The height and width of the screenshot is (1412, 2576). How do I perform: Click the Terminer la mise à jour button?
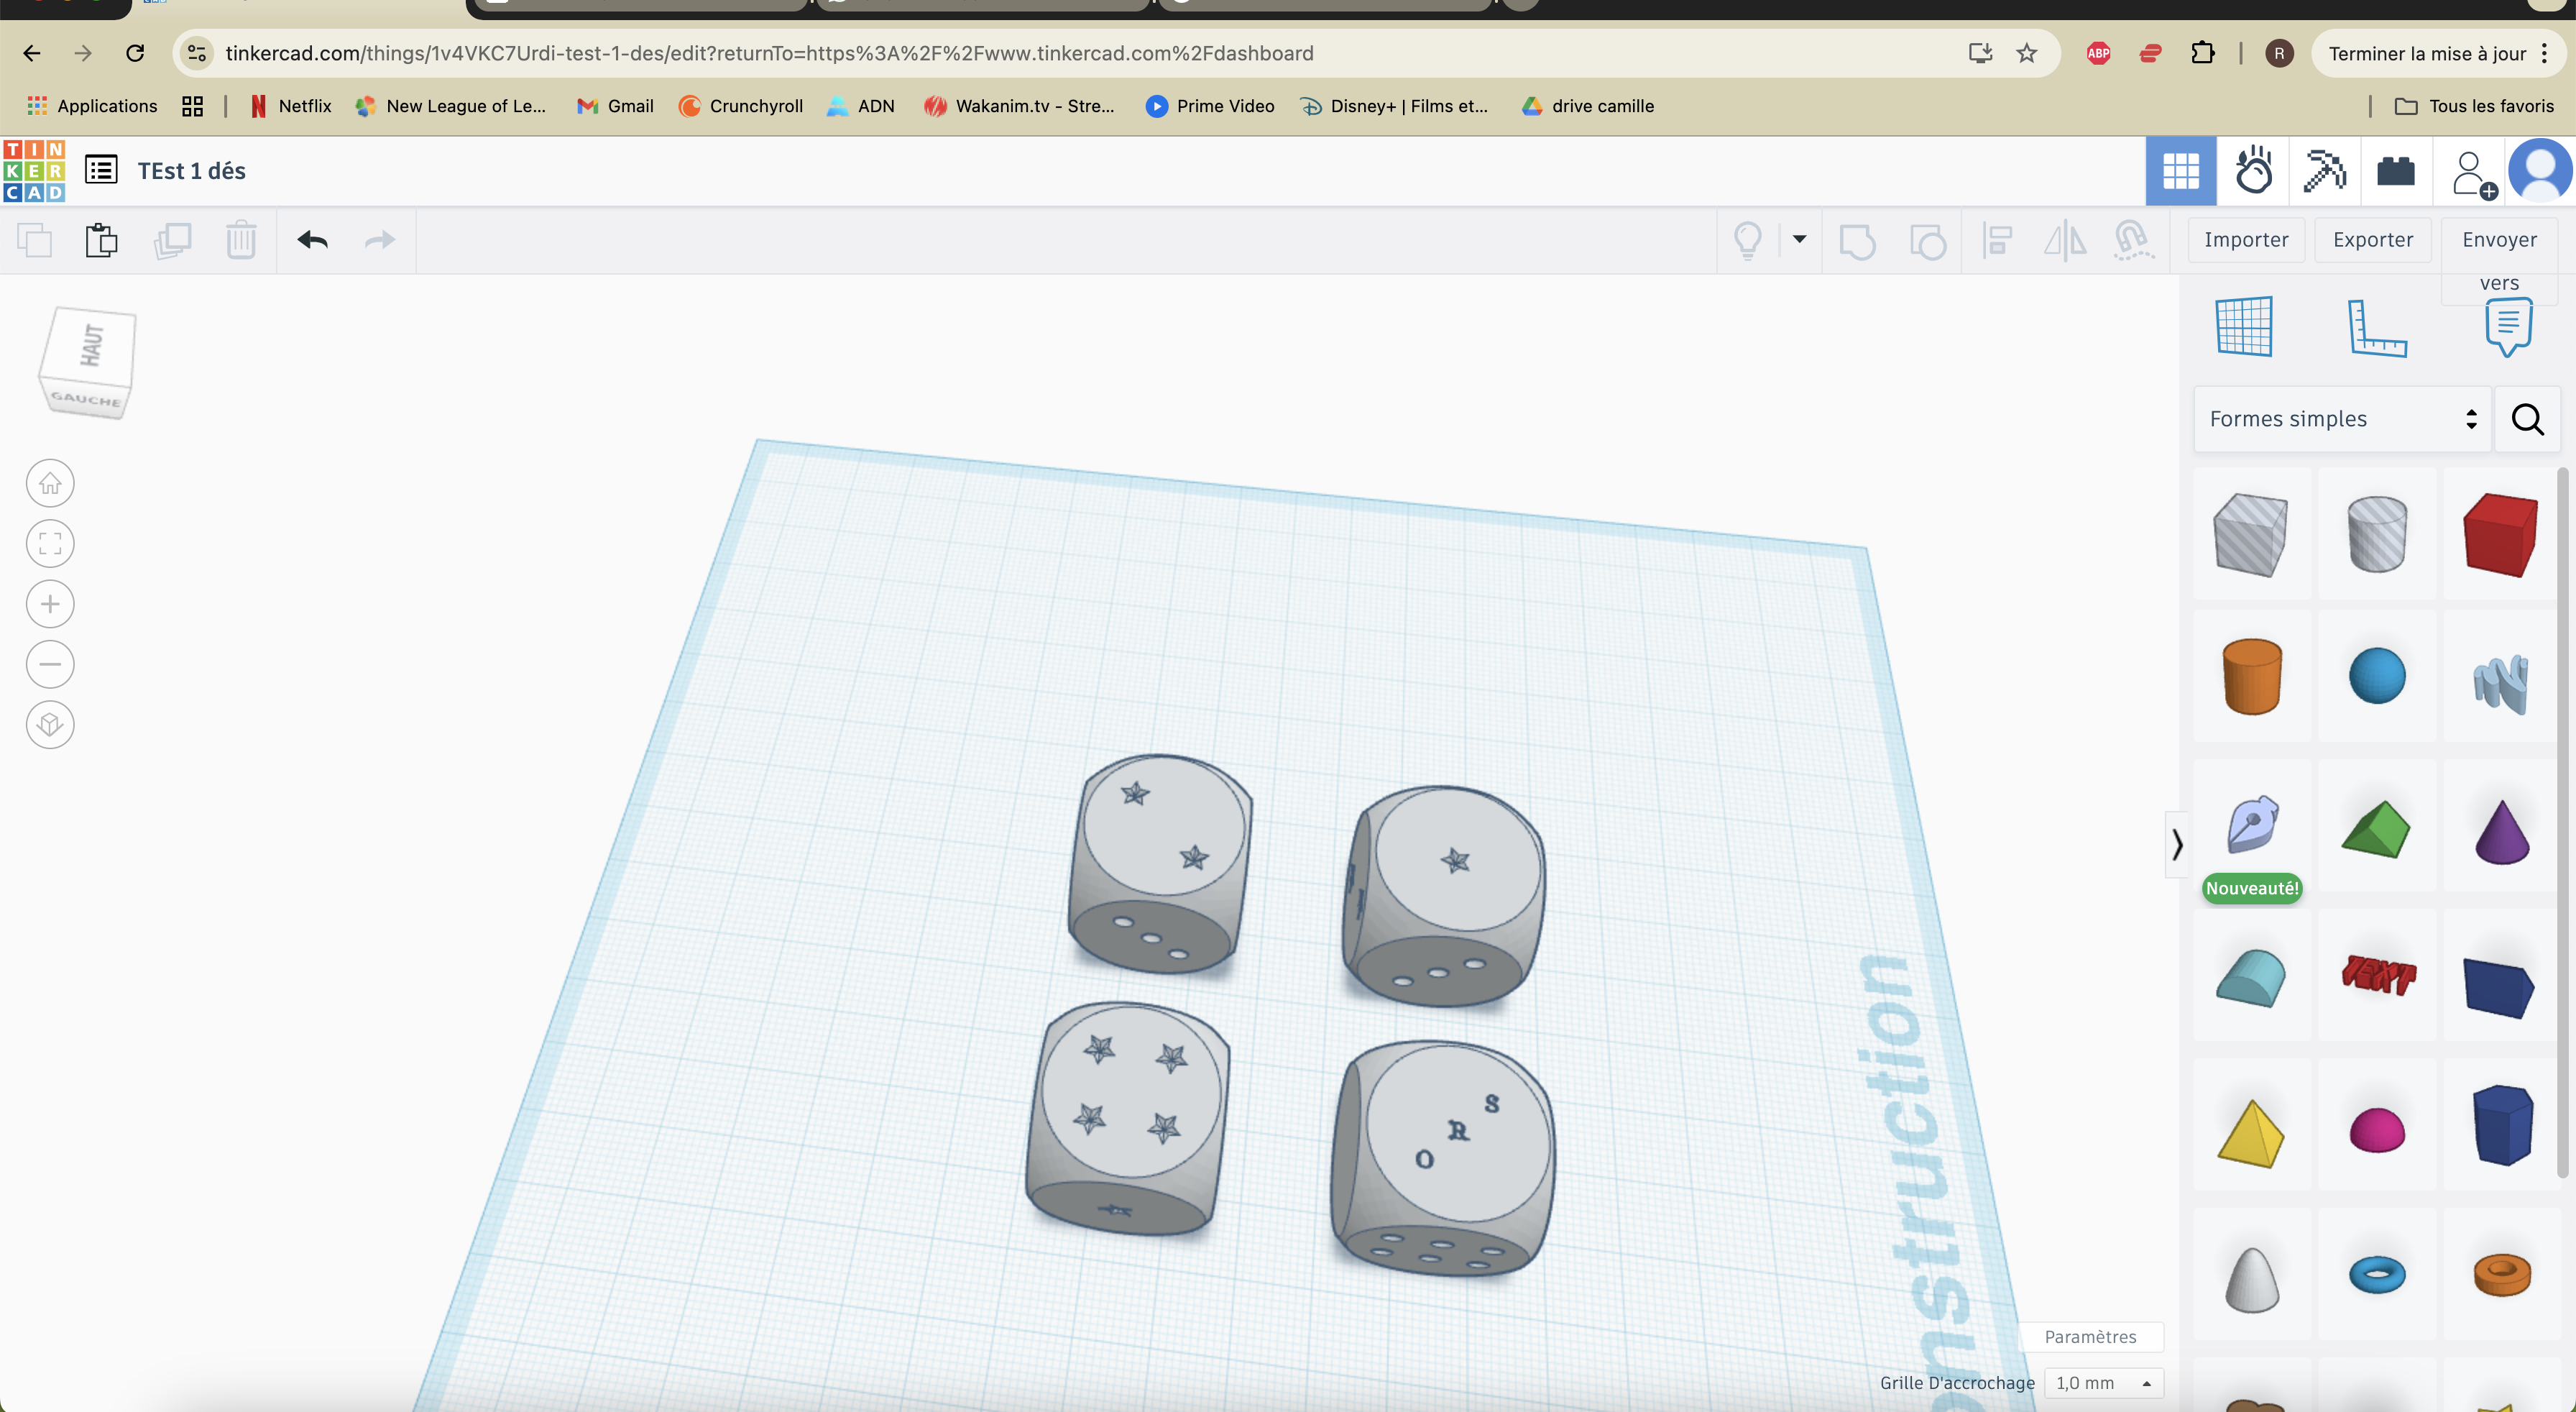2437,53
